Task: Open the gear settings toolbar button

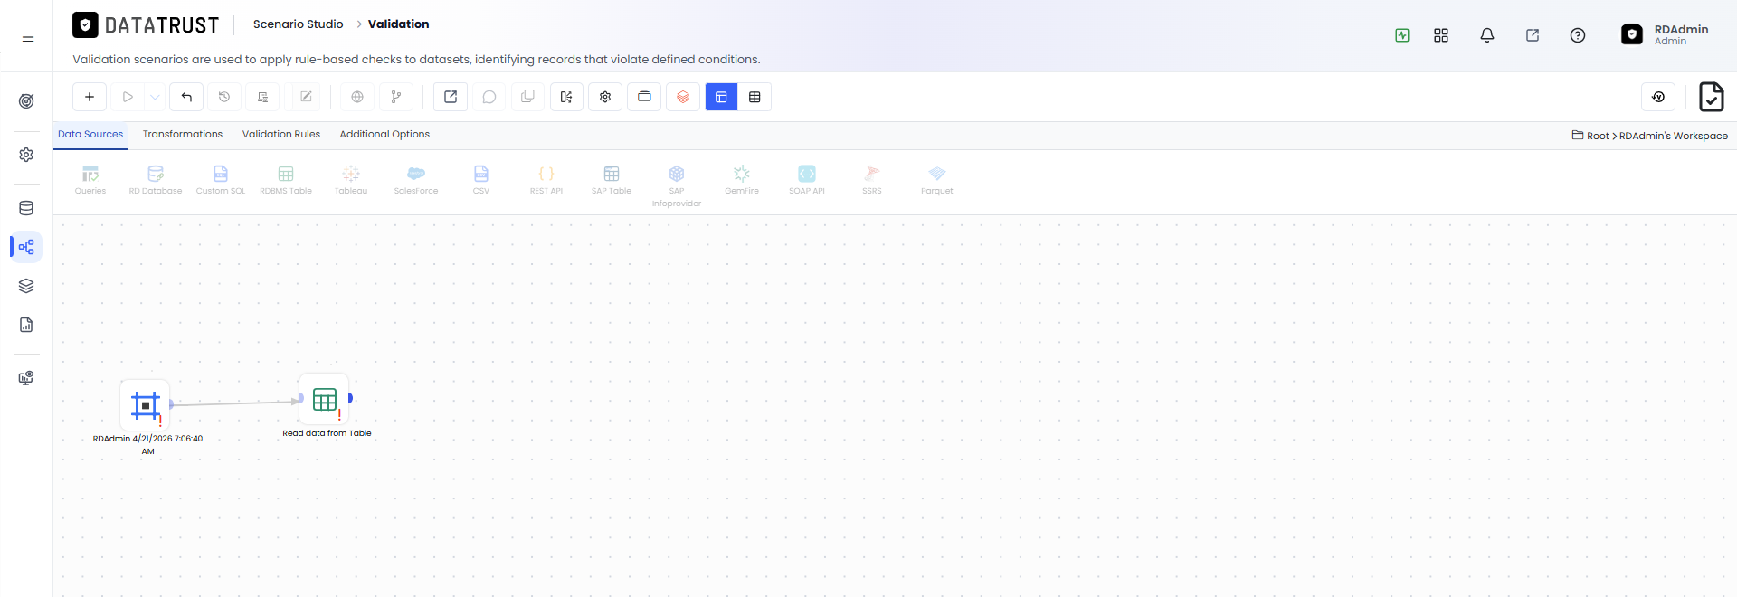Action: [605, 97]
